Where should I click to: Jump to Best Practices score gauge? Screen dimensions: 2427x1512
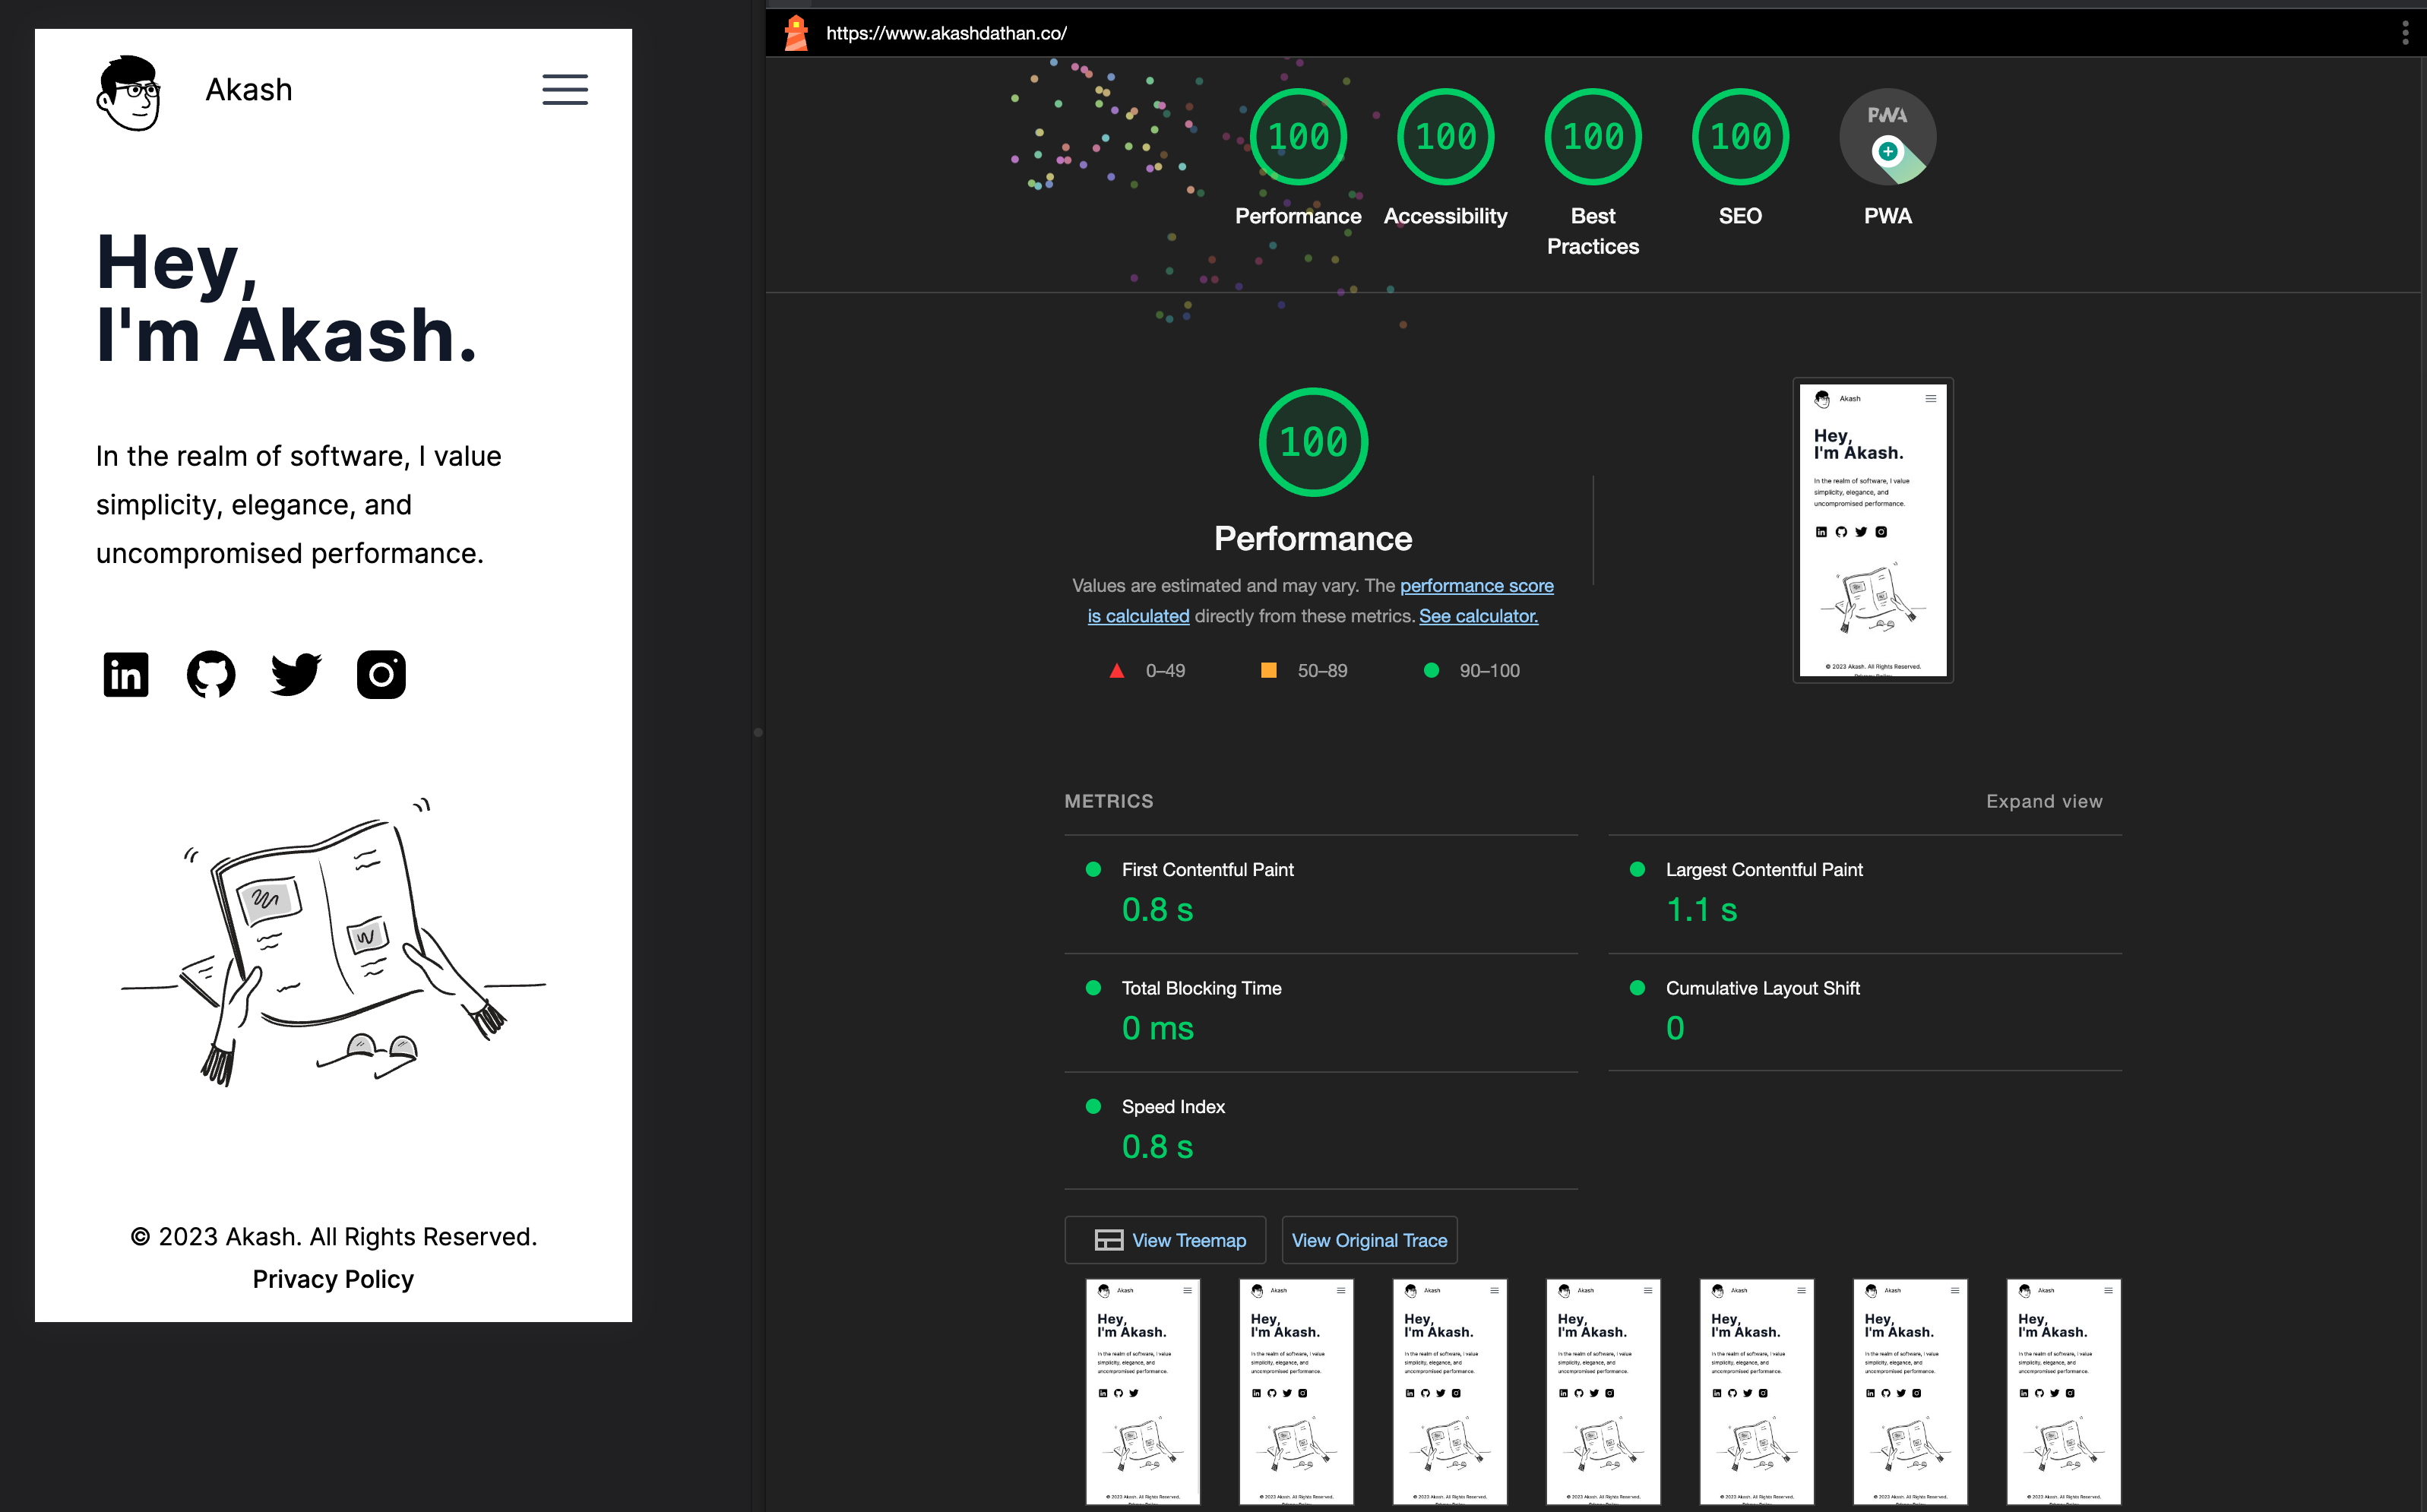pyautogui.click(x=1592, y=138)
